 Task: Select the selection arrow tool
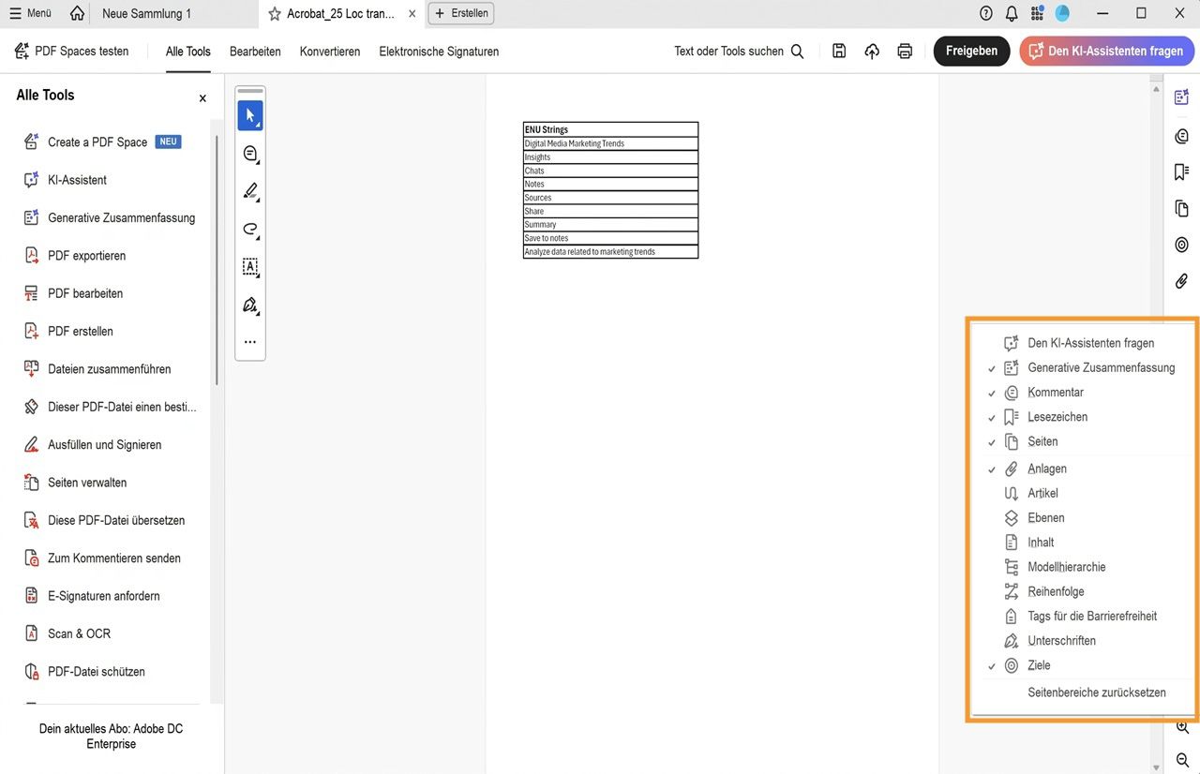click(249, 114)
